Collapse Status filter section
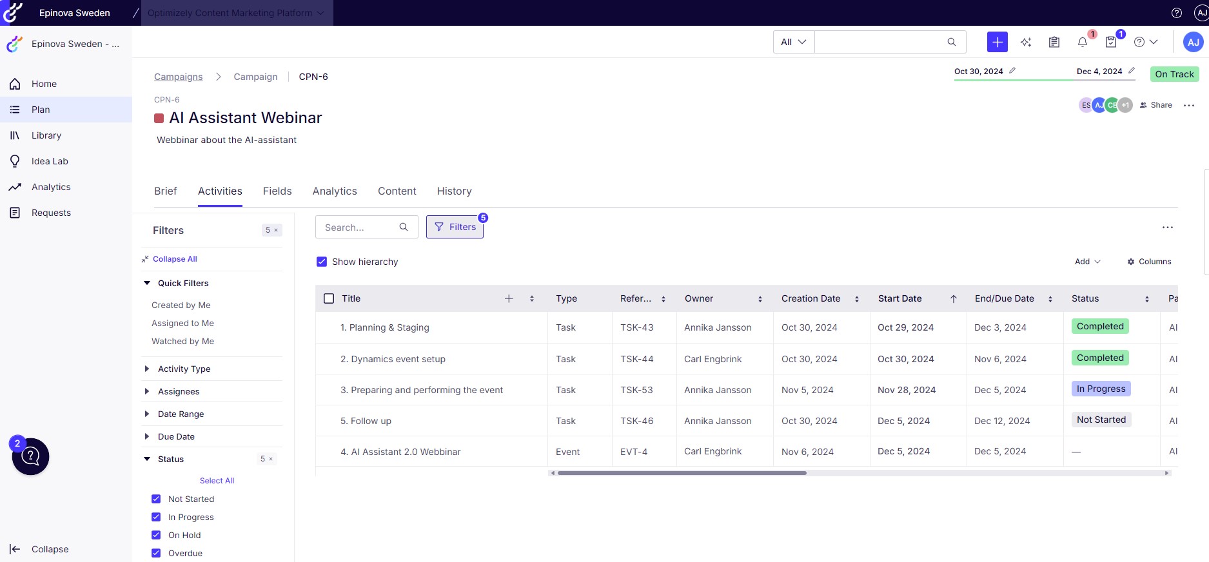Image resolution: width=1209 pixels, height=562 pixels. coord(147,459)
